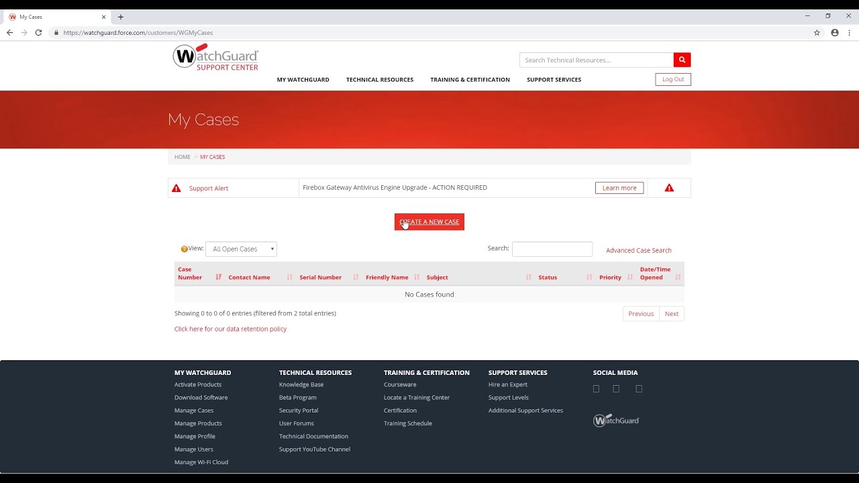Sort by Subject column arrows
This screenshot has height=483, width=859.
pyautogui.click(x=528, y=277)
